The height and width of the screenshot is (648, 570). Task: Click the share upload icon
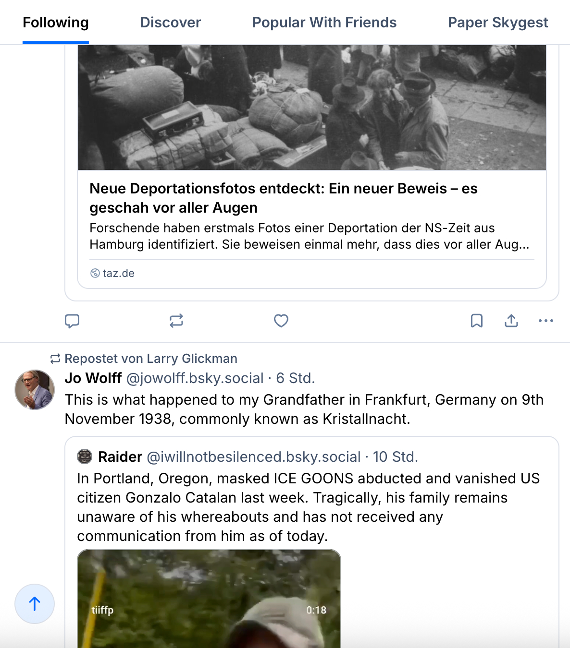point(511,321)
